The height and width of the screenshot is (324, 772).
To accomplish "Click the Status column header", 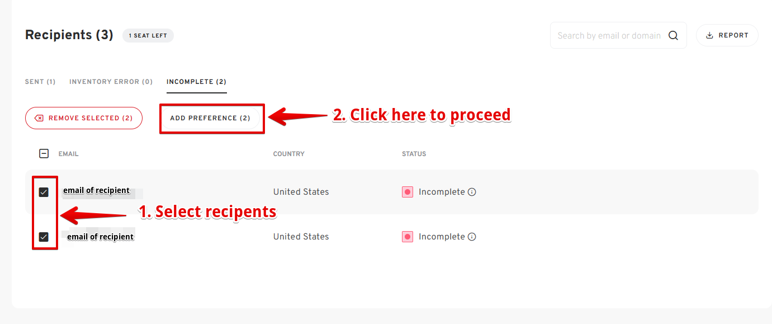I will pos(414,154).
